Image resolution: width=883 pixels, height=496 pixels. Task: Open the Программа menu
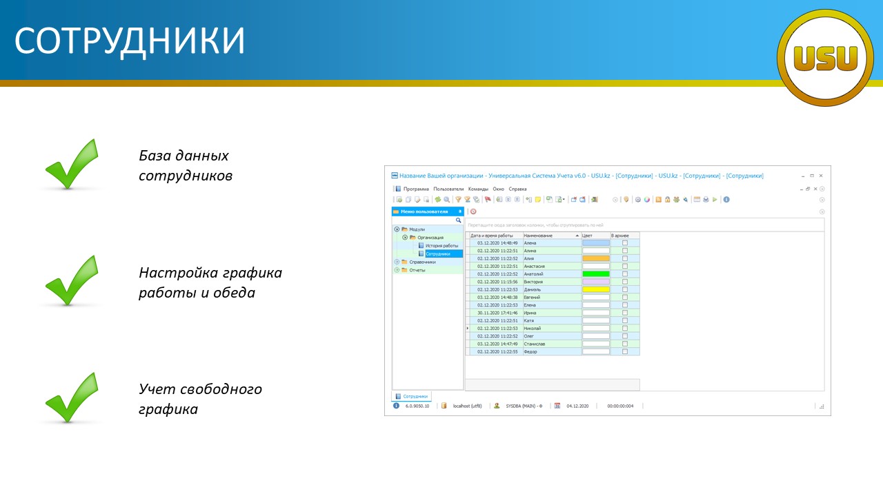pos(417,189)
